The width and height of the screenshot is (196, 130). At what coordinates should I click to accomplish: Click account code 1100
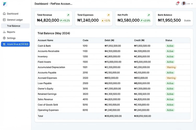[x=85, y=51]
